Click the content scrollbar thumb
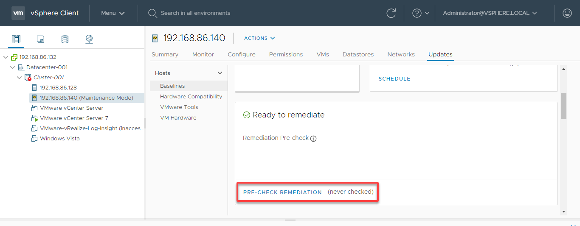This screenshot has height=226, width=580. pyautogui.click(x=563, y=106)
